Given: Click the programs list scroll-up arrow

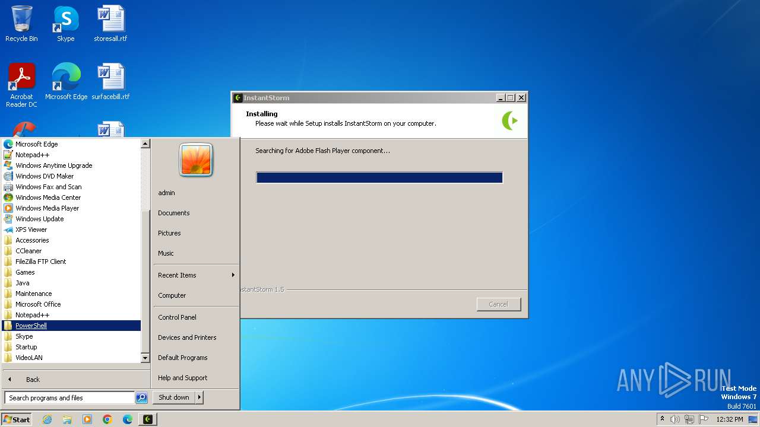Looking at the screenshot, I should (x=145, y=144).
